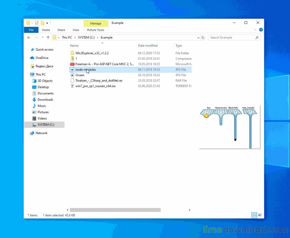Switch to details view in status bar
The height and width of the screenshot is (238, 290).
254,215
